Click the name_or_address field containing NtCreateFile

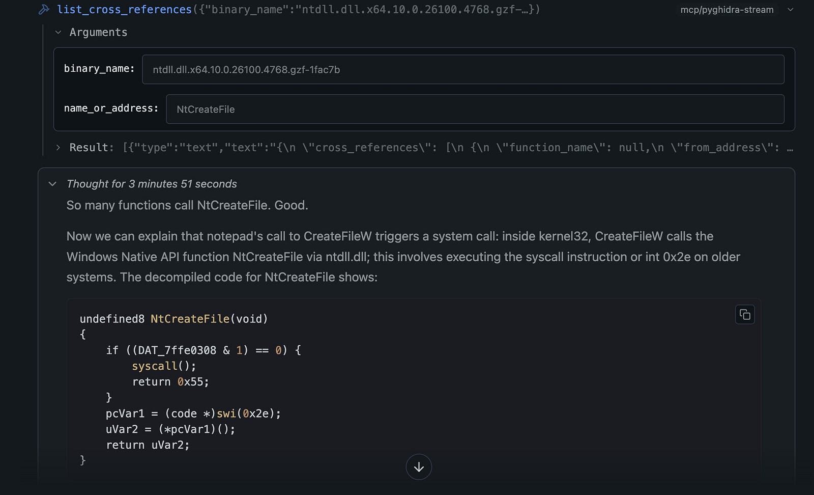click(475, 109)
